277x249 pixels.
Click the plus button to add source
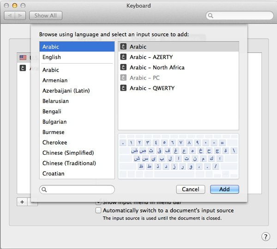(x=22, y=202)
